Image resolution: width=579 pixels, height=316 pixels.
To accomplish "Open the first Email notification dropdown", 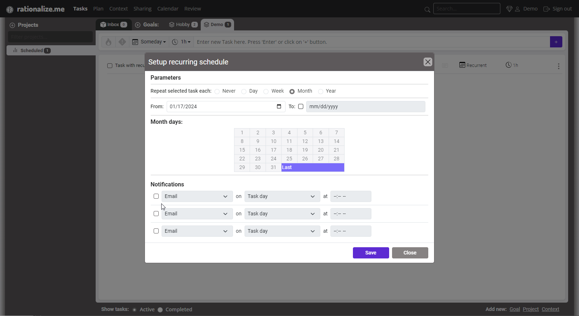I will (197, 196).
